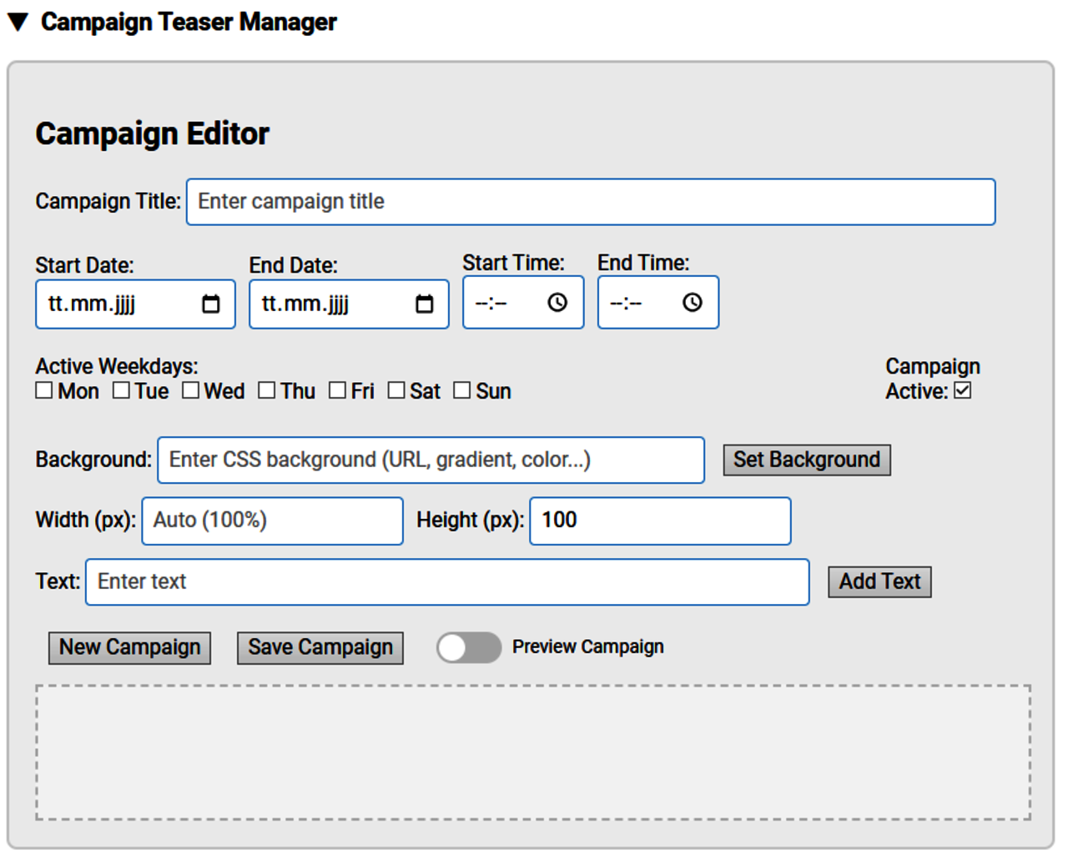Click the Save Campaign button
The height and width of the screenshot is (860, 1068).
click(x=320, y=648)
